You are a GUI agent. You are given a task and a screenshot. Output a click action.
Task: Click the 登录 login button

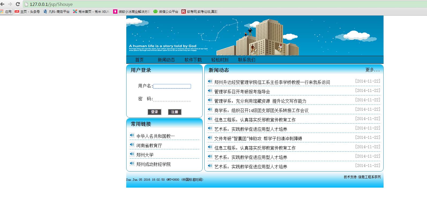pos(154,112)
